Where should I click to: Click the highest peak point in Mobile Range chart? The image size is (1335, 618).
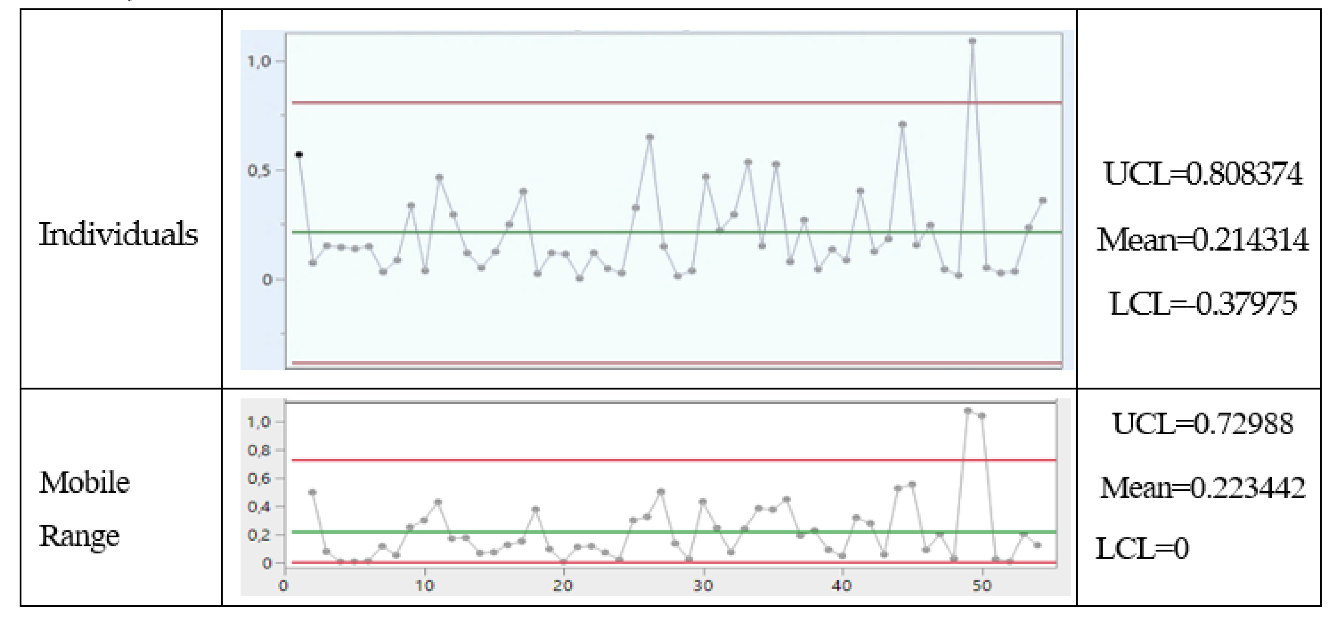click(967, 411)
